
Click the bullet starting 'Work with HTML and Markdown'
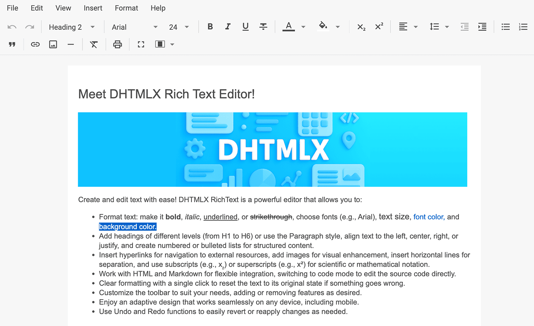click(x=277, y=274)
